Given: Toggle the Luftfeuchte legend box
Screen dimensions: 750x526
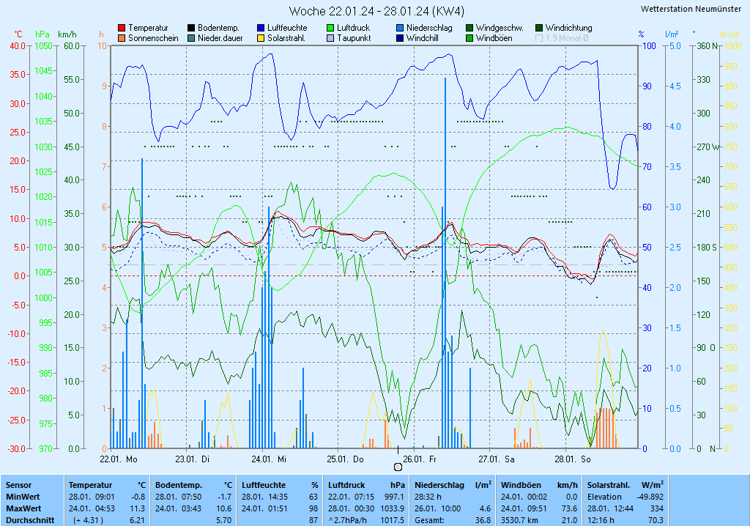Looking at the screenshot, I should 261,29.
